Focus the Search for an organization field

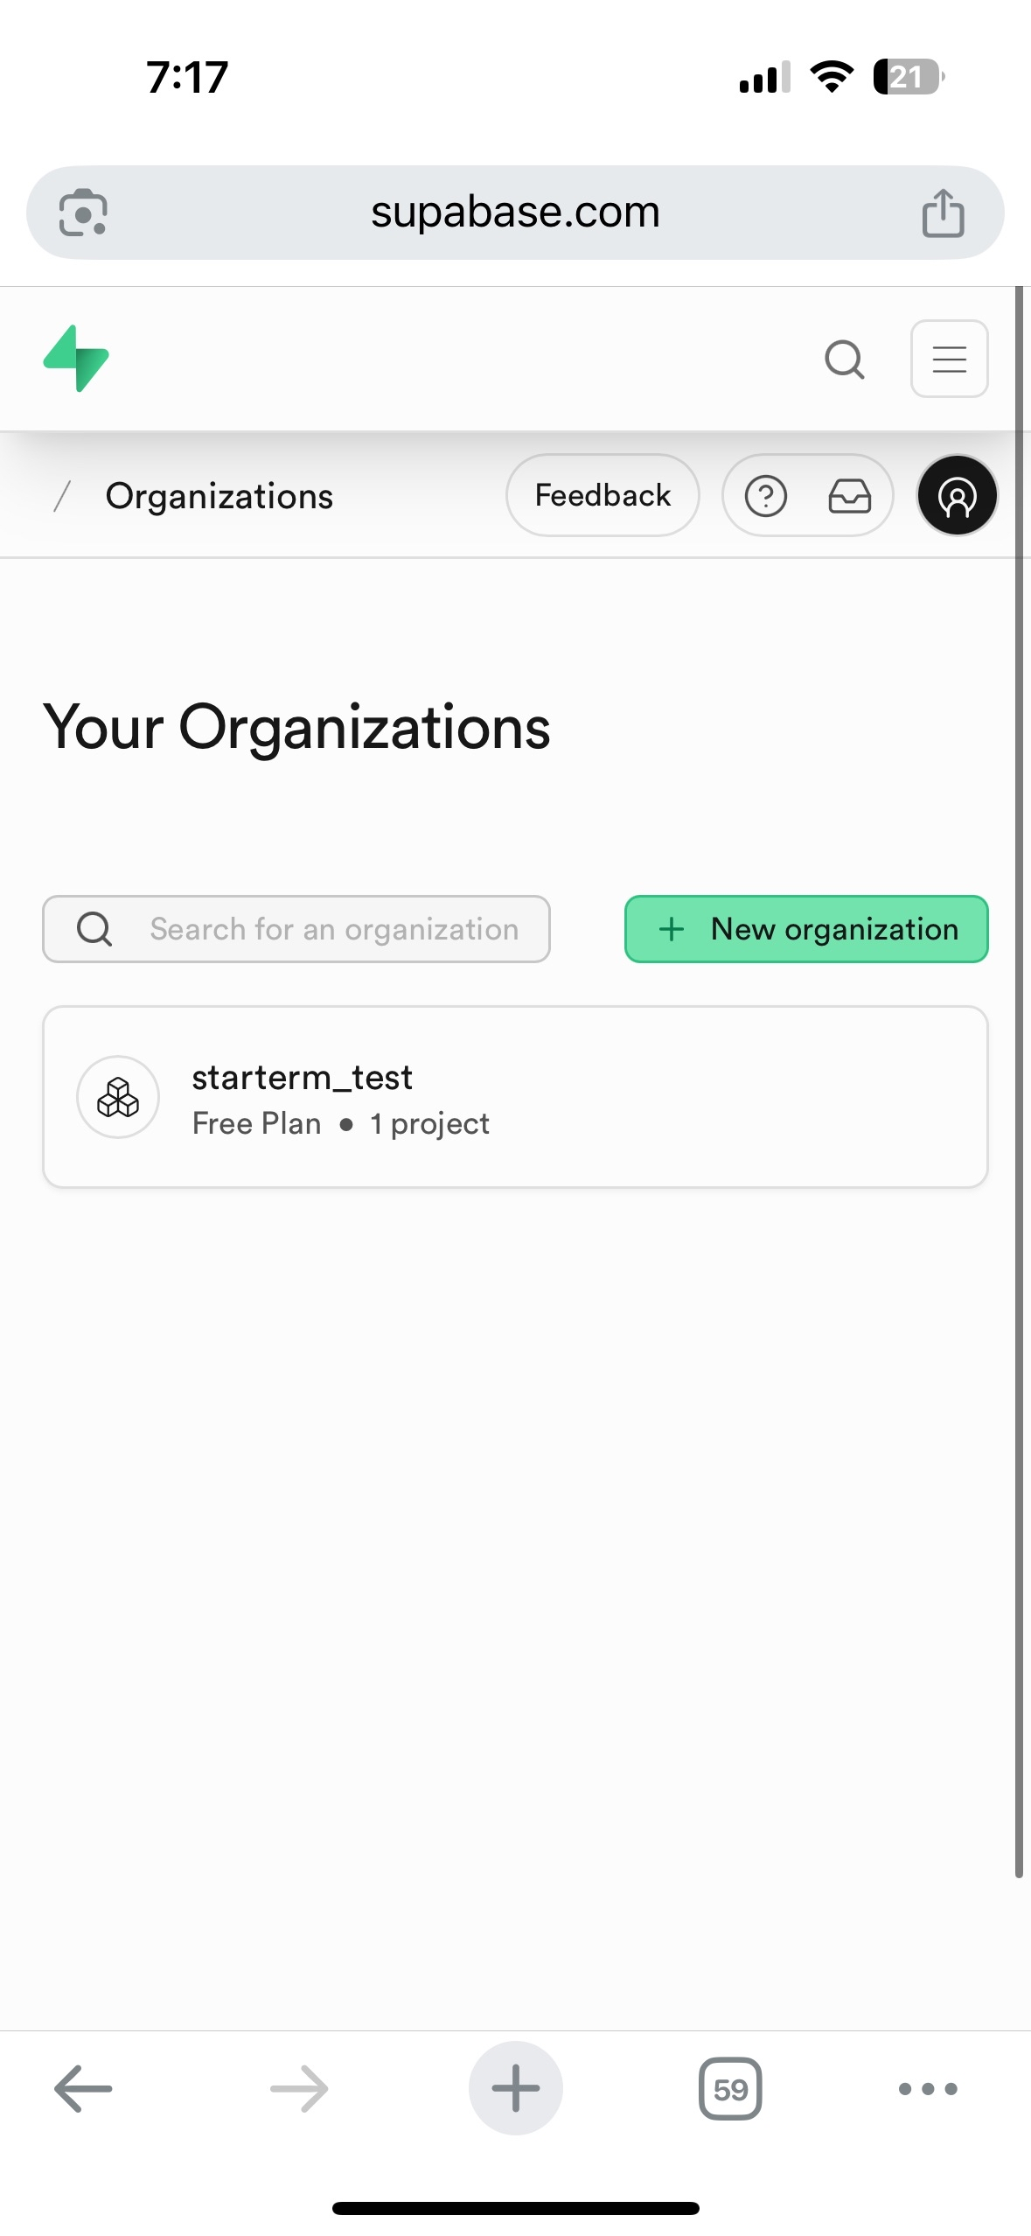coord(332,929)
